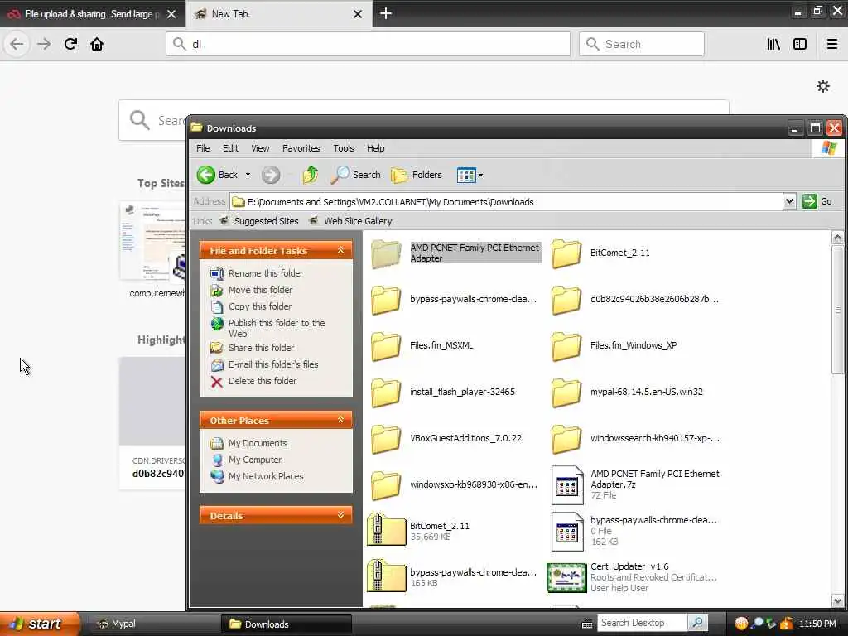Open My Computer in Other Places

pos(246,460)
